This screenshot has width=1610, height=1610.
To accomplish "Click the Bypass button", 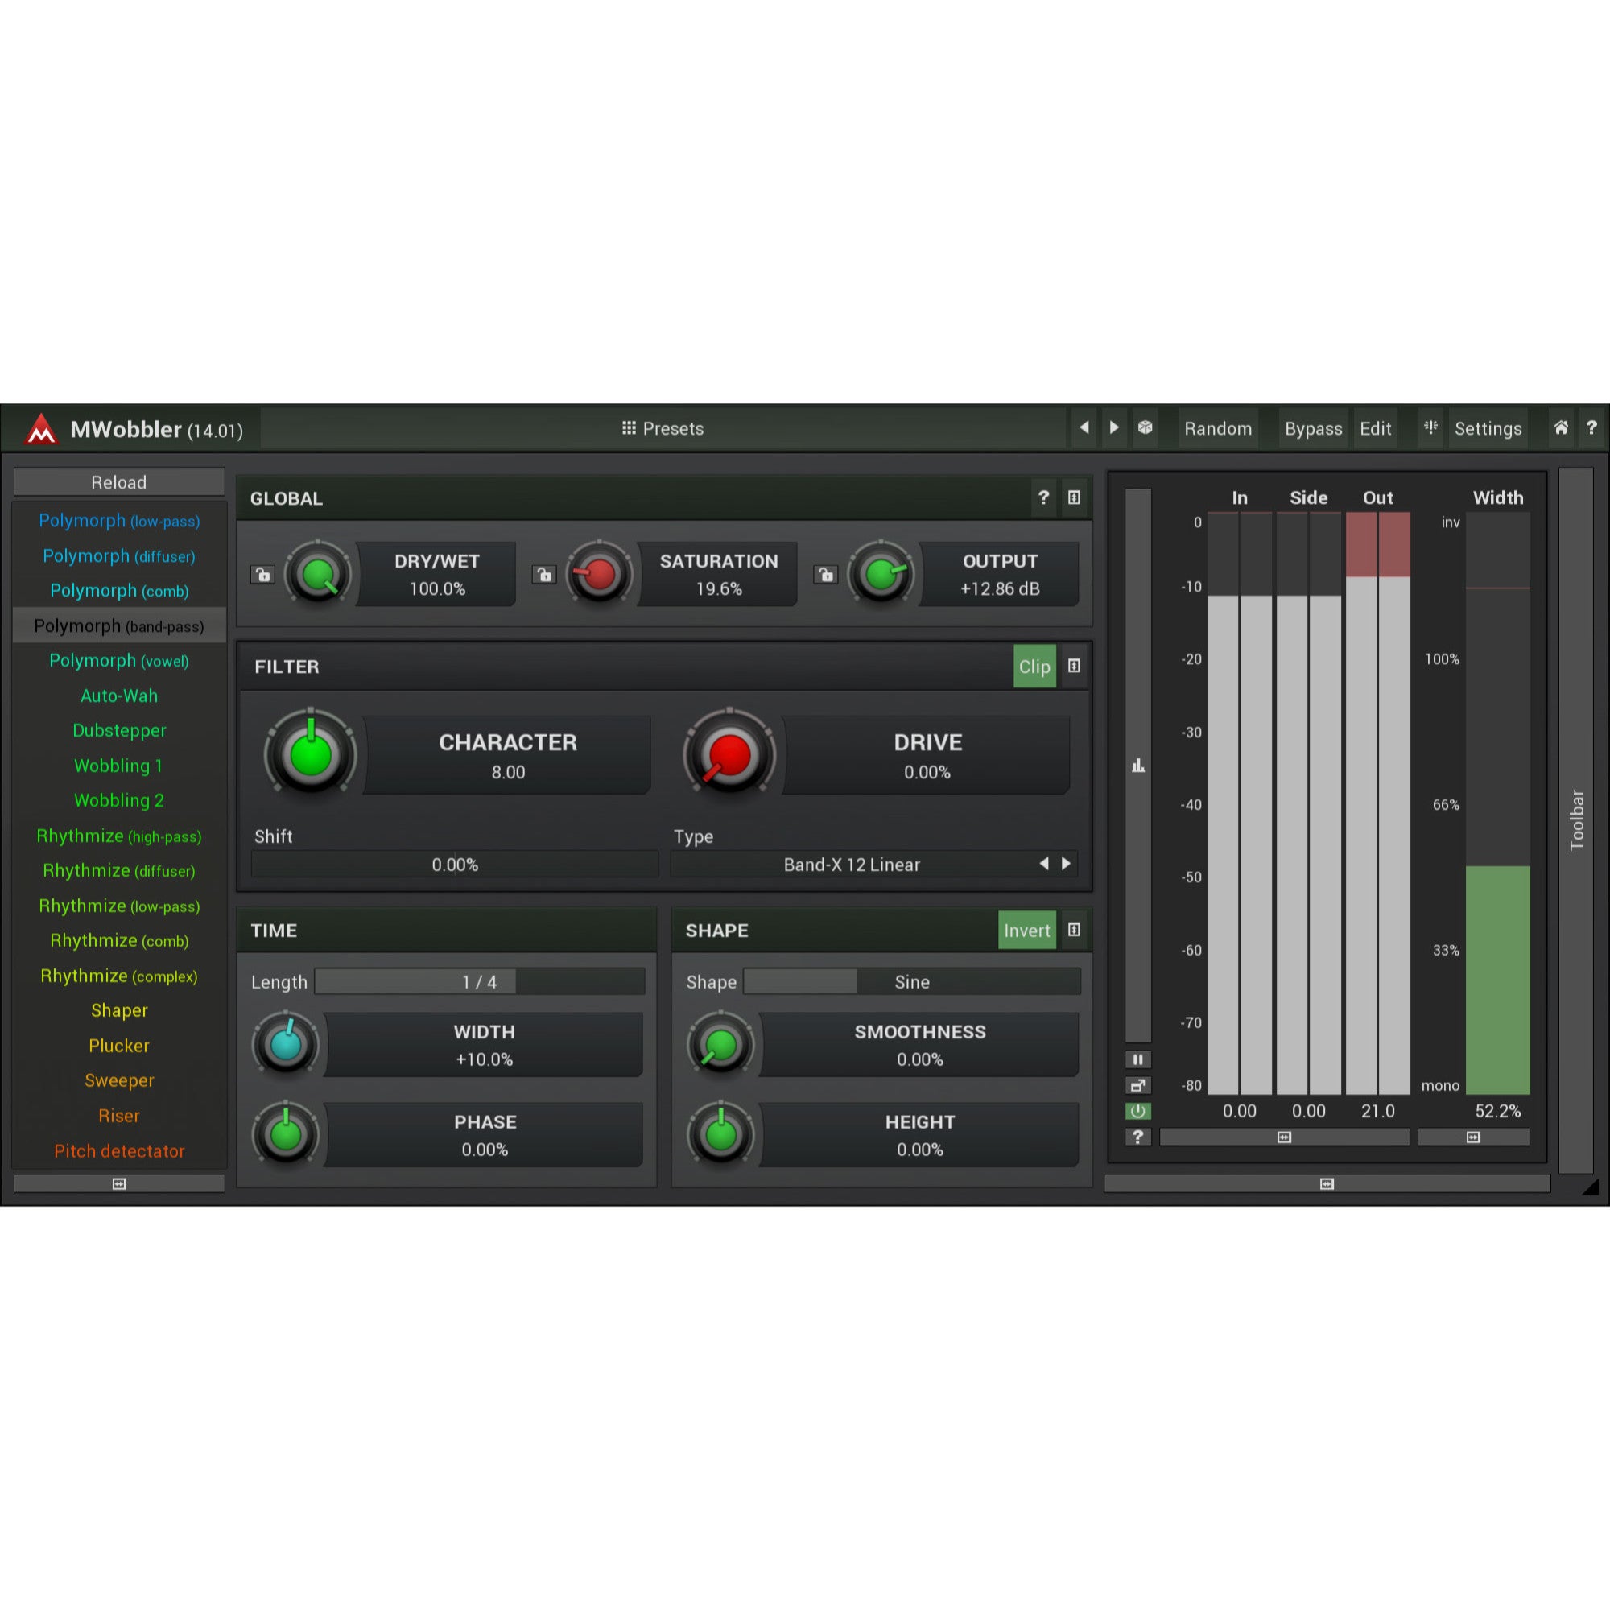I will click(x=1313, y=428).
